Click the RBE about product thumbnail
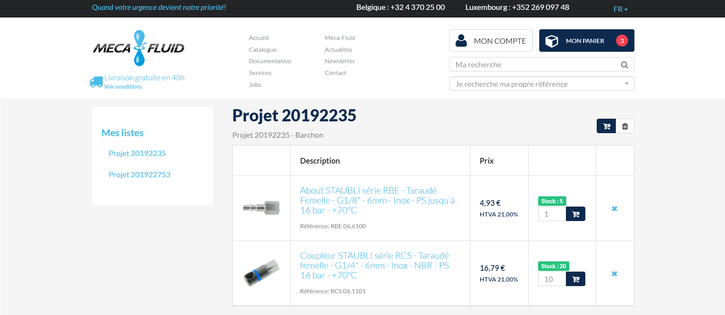725x315 pixels. (261, 208)
